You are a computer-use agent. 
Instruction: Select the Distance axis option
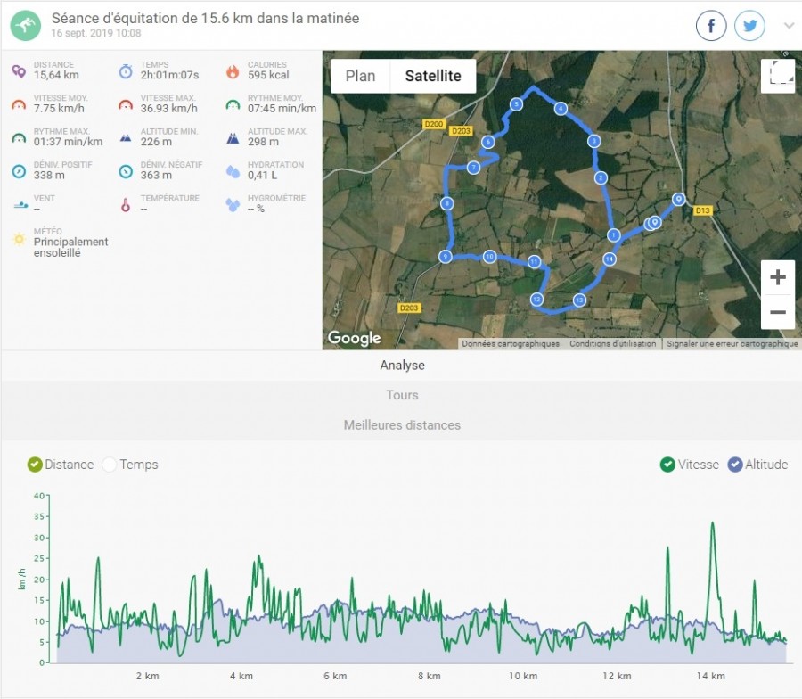point(36,465)
